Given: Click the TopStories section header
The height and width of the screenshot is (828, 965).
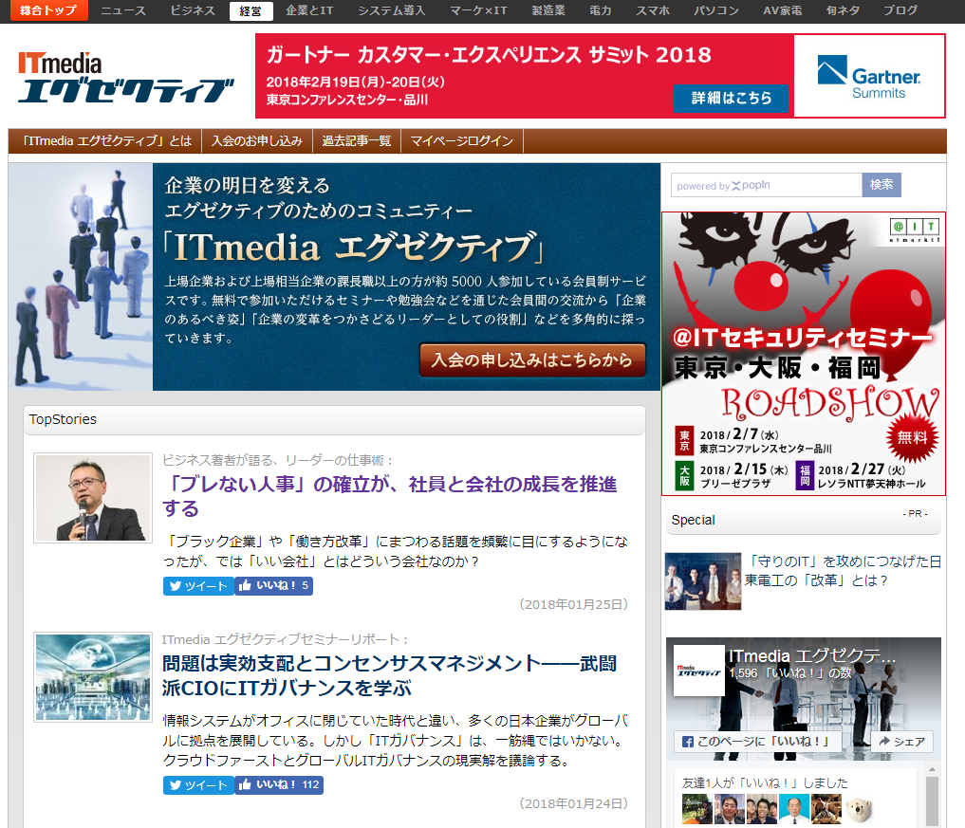Looking at the screenshot, I should (x=334, y=419).
